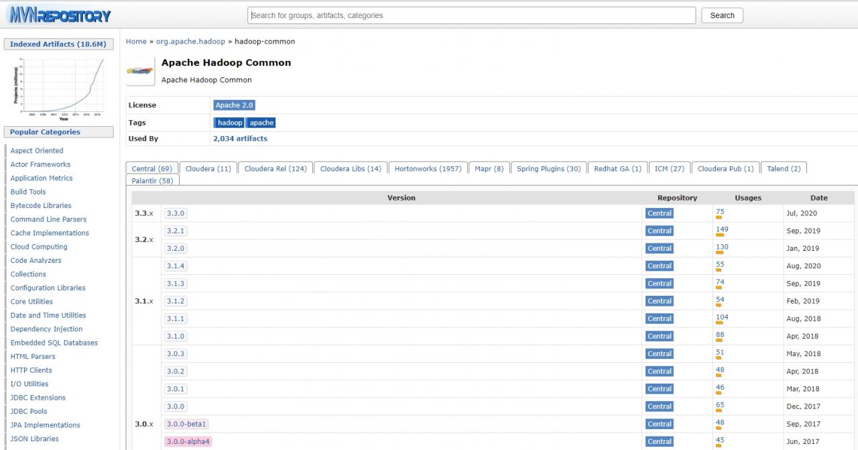
Task: Select the Mapr (8) tab
Action: tap(489, 168)
